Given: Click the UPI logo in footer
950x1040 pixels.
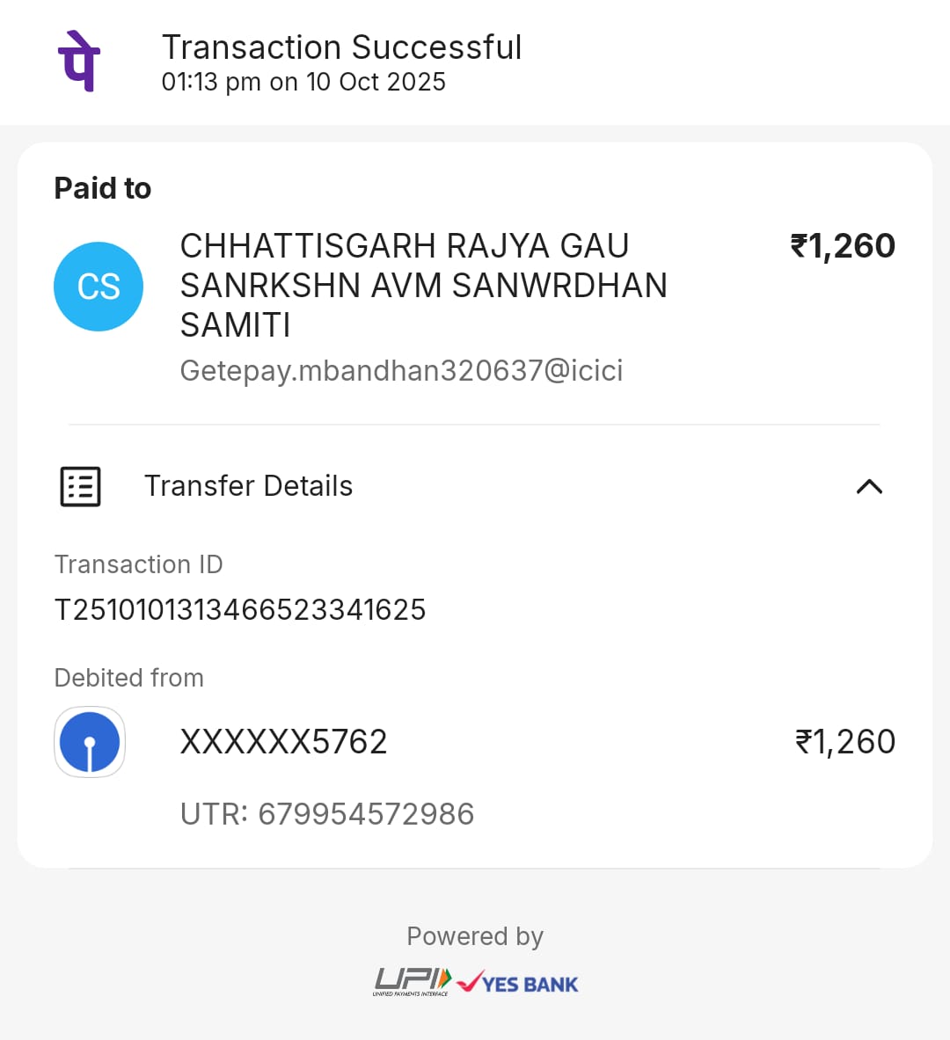Looking at the screenshot, I should click(x=413, y=982).
